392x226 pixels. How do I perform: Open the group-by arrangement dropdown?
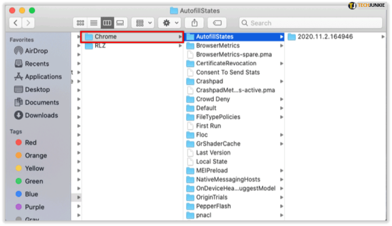click(x=144, y=23)
